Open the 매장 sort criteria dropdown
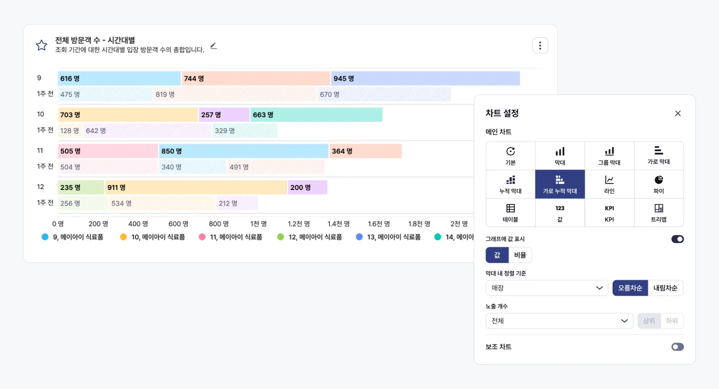This screenshot has width=719, height=389. pos(546,288)
